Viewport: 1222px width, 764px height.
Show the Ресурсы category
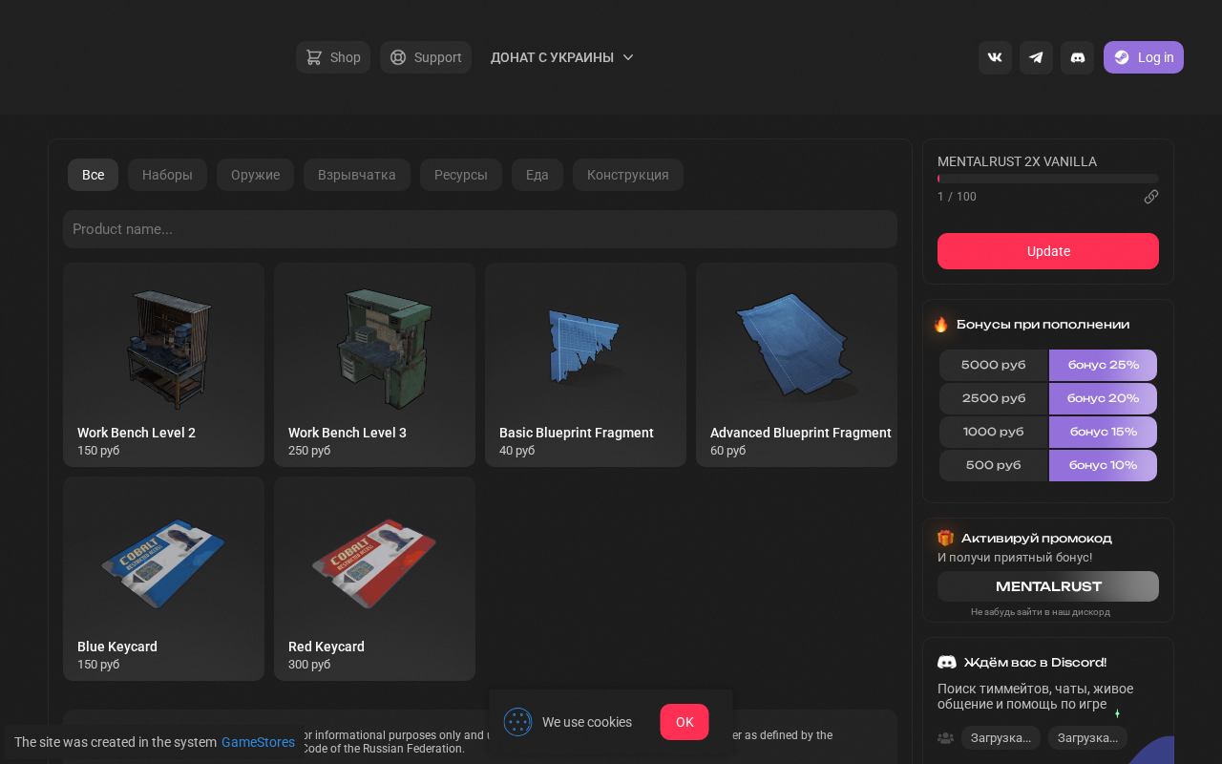(x=461, y=175)
